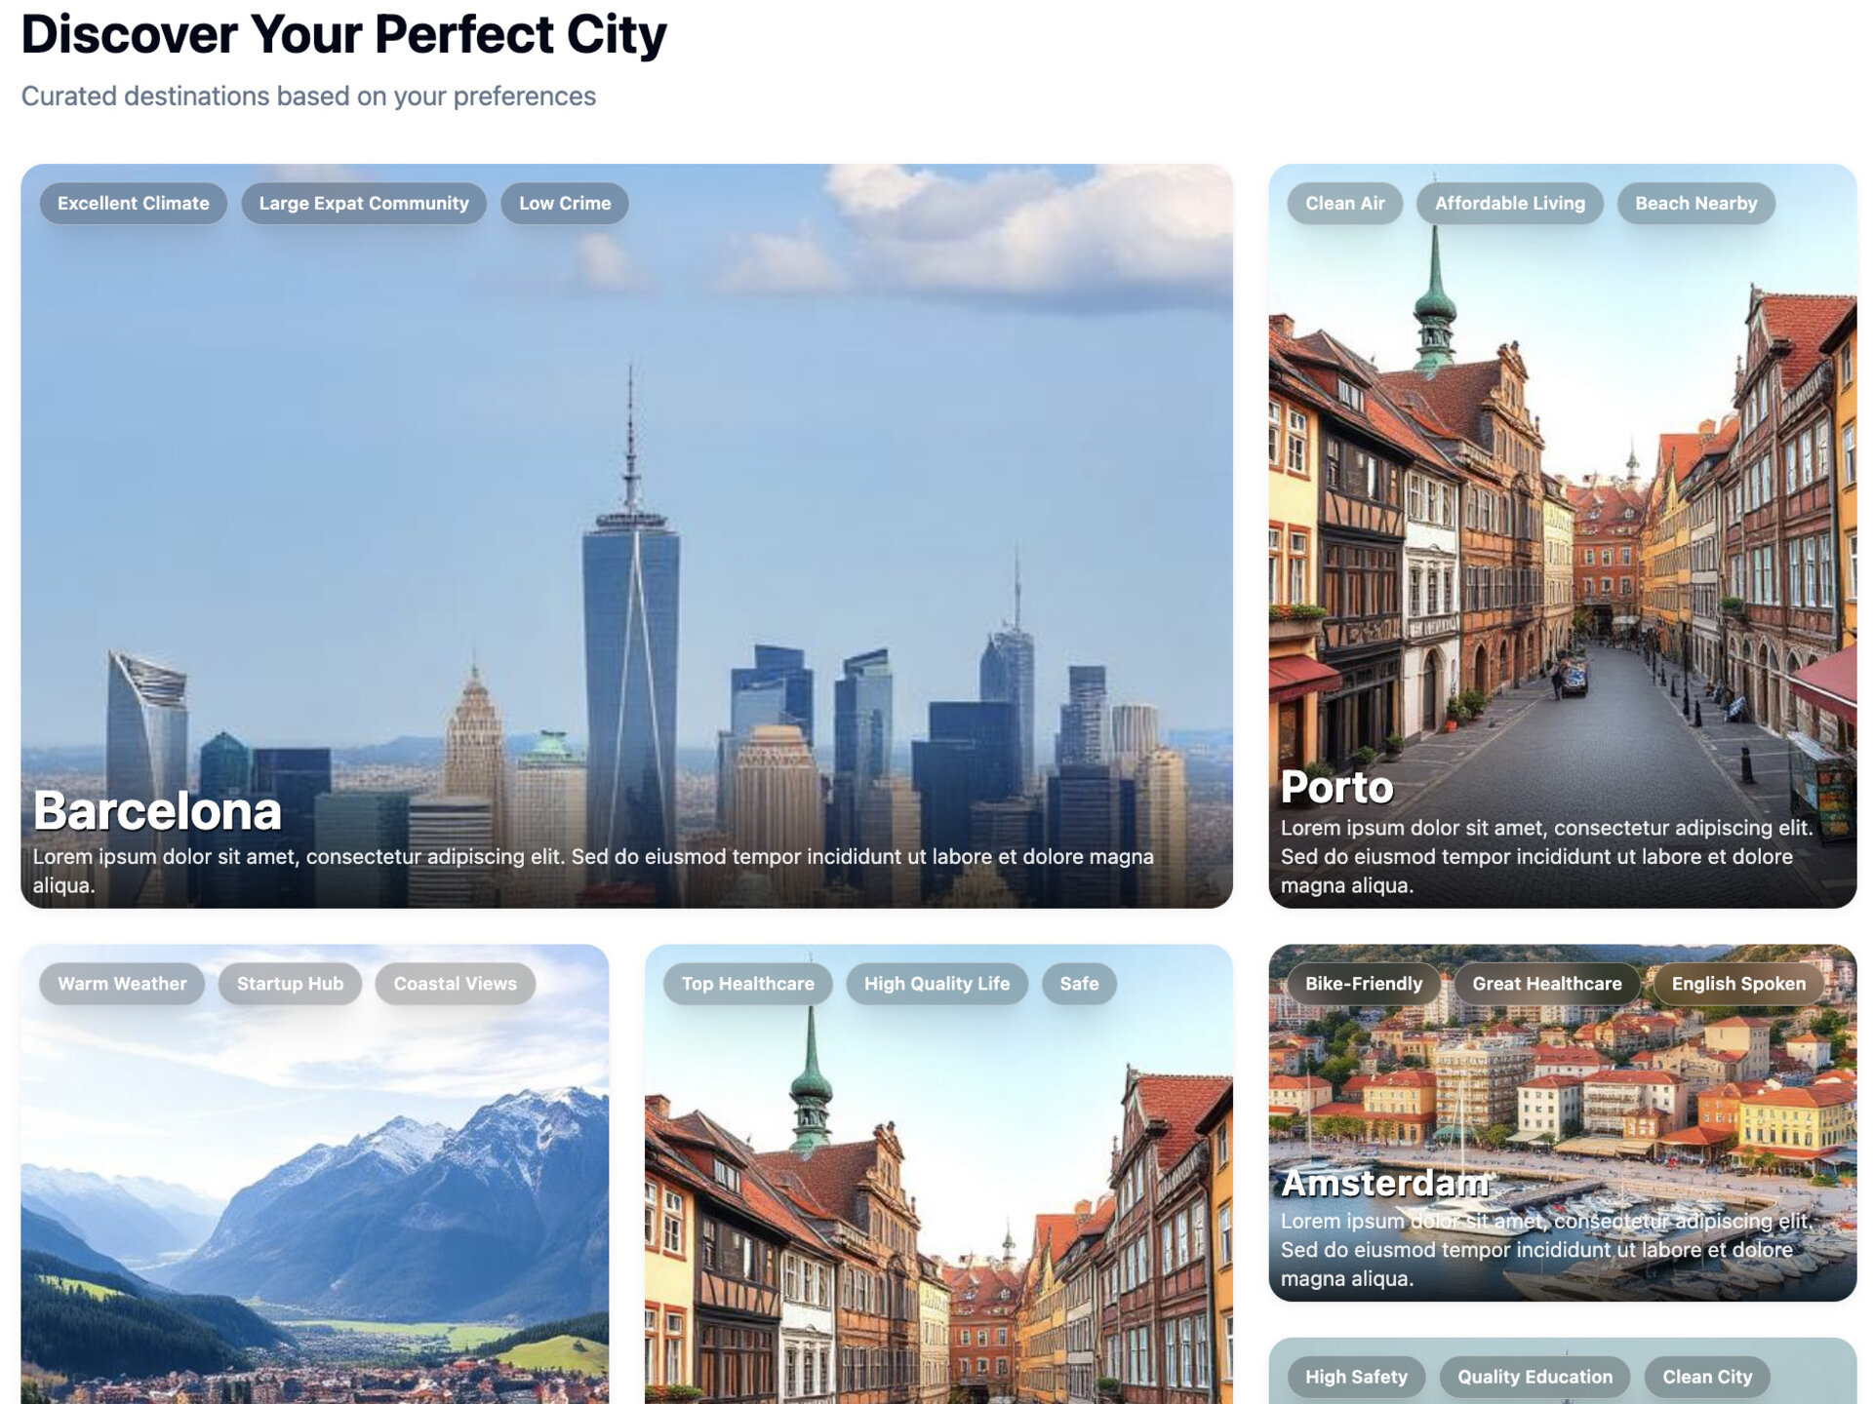Select the Startup Hub tag
Image resolution: width=1873 pixels, height=1404 pixels.
(x=290, y=984)
